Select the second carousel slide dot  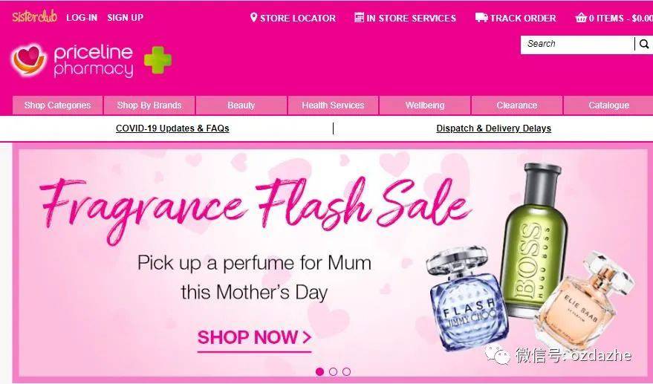(x=333, y=371)
